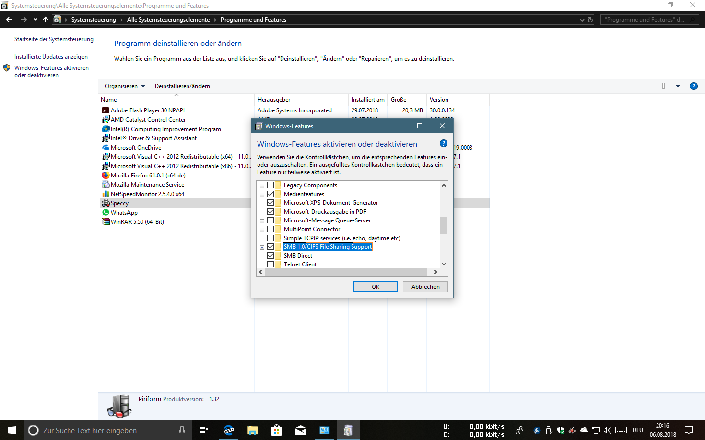
Task: Click the AMD Catalyst Control Center icon
Action: click(105, 120)
